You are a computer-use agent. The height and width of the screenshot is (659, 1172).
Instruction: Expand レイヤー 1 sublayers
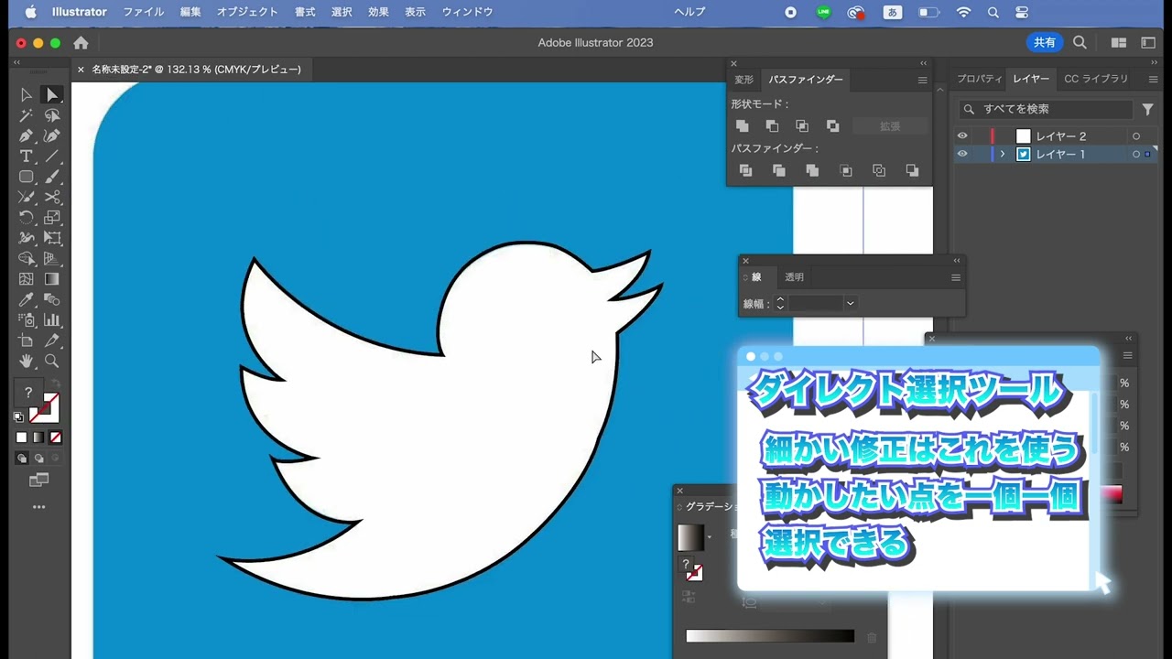(x=1003, y=154)
